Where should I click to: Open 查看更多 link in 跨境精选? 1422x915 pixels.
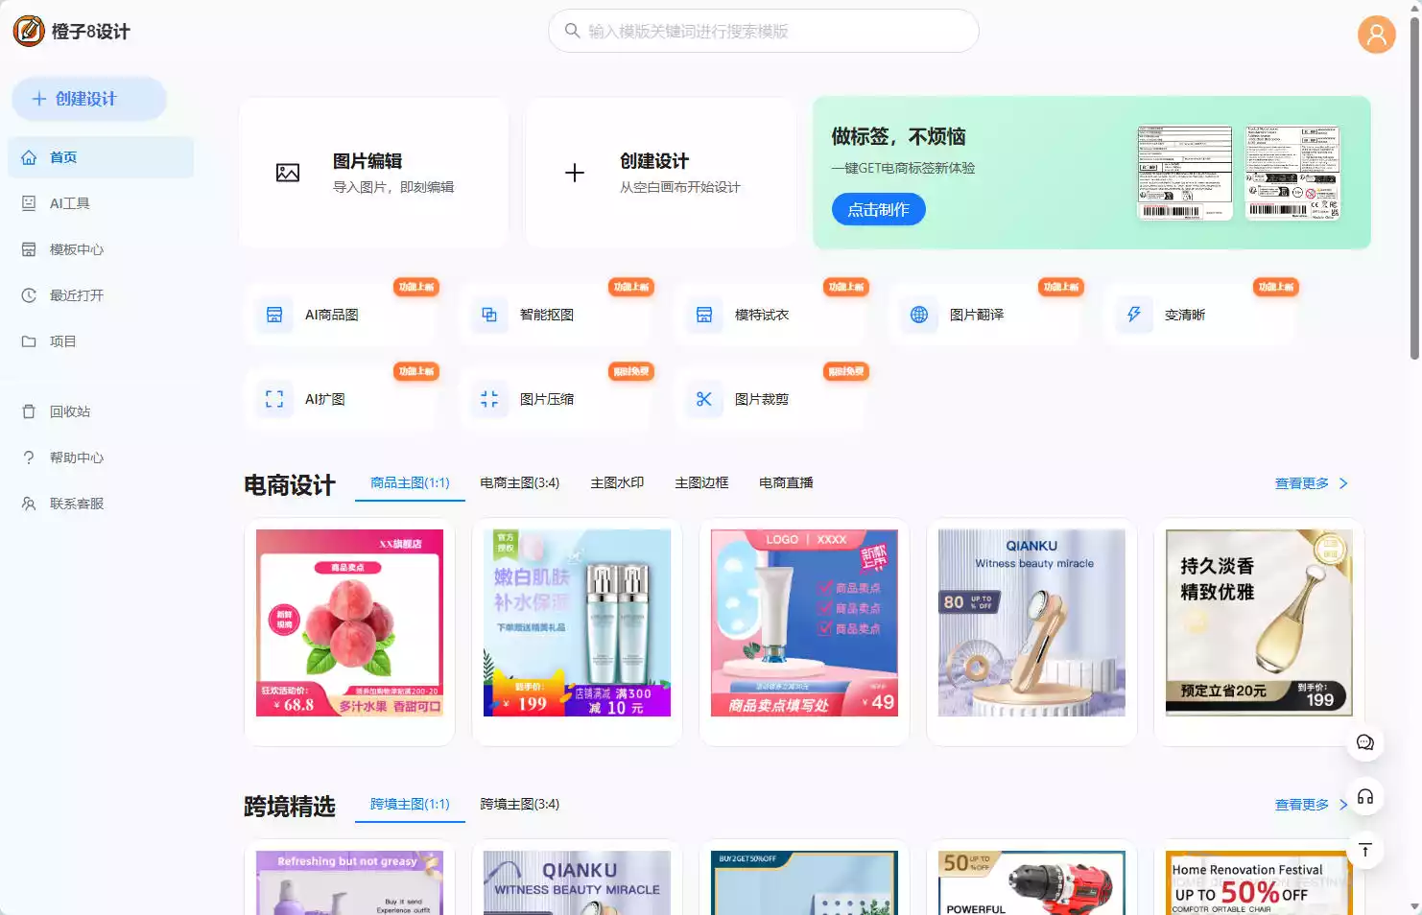(x=1301, y=805)
